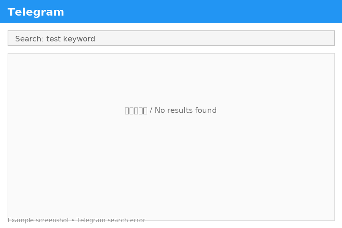Focus the search input field

pyautogui.click(x=171, y=38)
